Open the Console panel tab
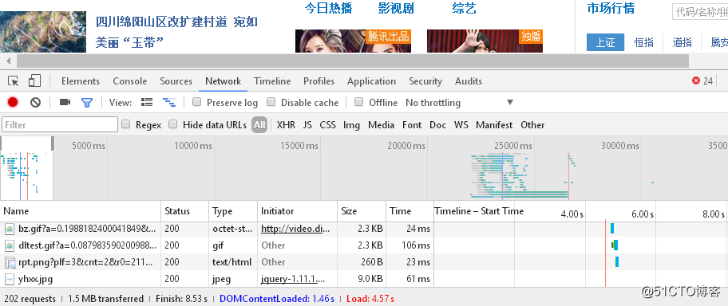728x306 pixels. 129,81
